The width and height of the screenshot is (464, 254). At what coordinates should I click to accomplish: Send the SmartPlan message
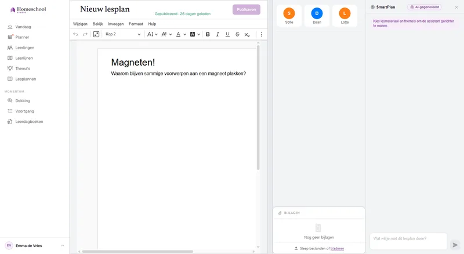[455, 245]
